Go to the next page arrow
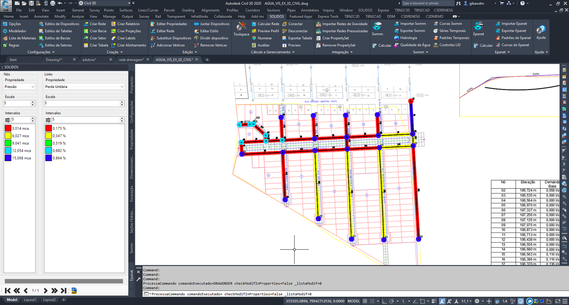This screenshot has height=305, width=569. pos(46,290)
